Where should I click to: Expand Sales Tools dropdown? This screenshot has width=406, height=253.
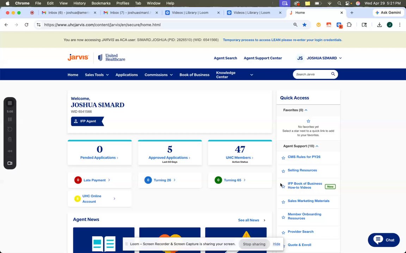97,74
